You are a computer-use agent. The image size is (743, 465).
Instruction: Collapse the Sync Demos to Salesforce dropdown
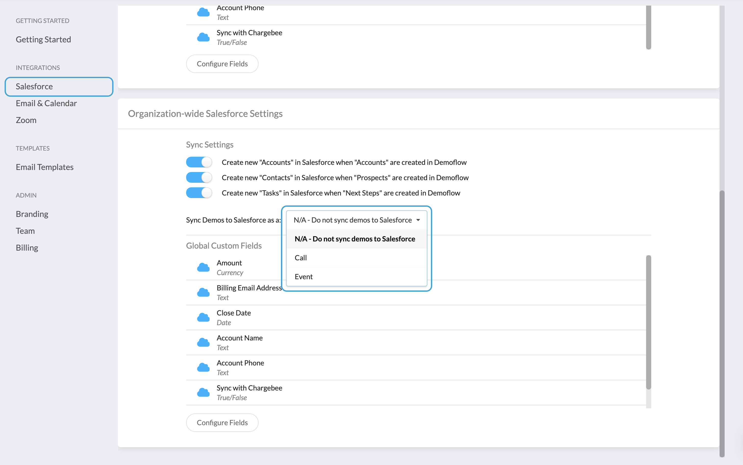click(x=357, y=220)
